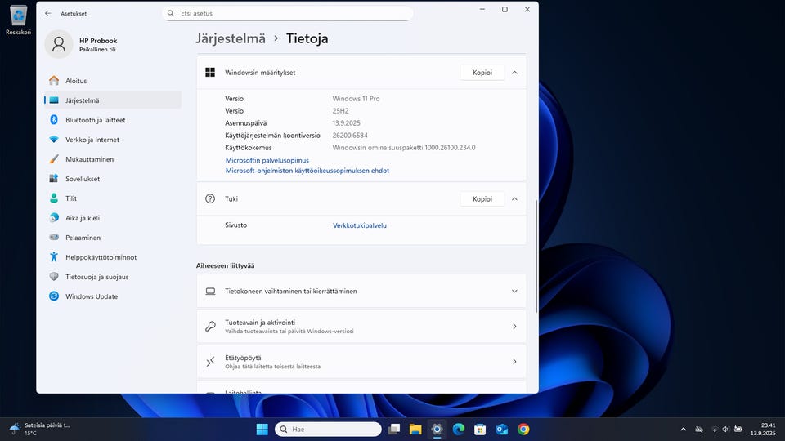The width and height of the screenshot is (785, 441).
Task: Click the HP Probook user account avatar
Action: 59,45
